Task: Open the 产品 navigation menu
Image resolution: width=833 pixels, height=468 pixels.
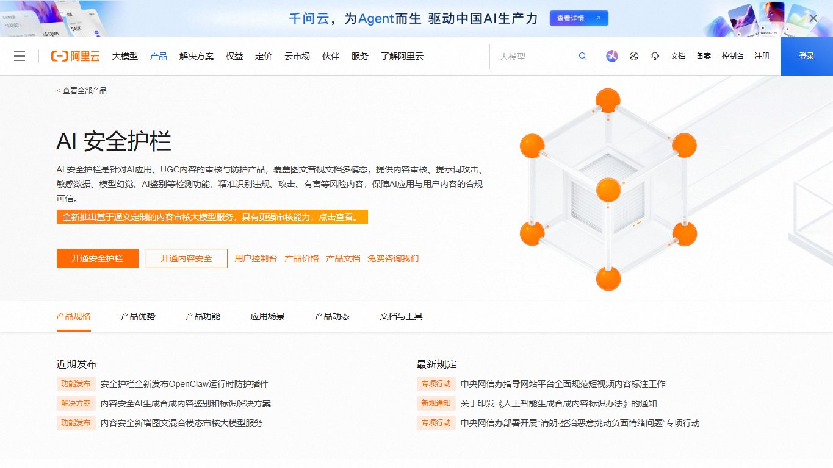Action: (159, 56)
